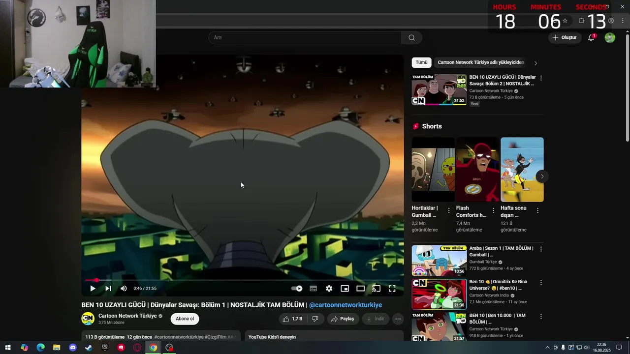Open the Oluştur create button

[565, 38]
